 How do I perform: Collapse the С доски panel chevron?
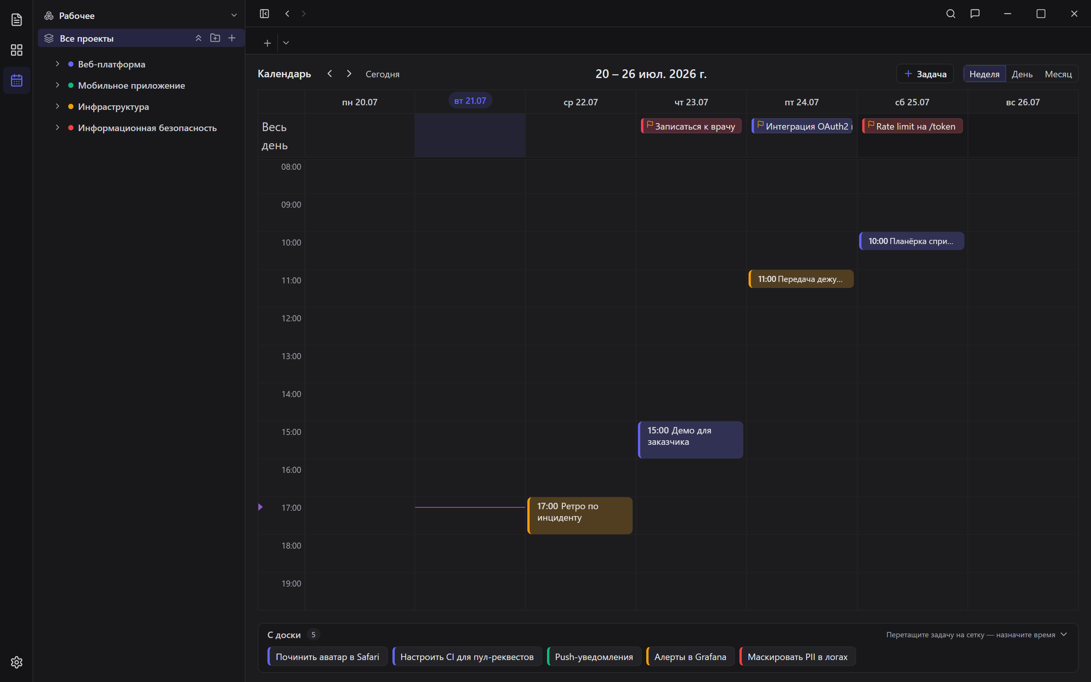[x=1064, y=634]
